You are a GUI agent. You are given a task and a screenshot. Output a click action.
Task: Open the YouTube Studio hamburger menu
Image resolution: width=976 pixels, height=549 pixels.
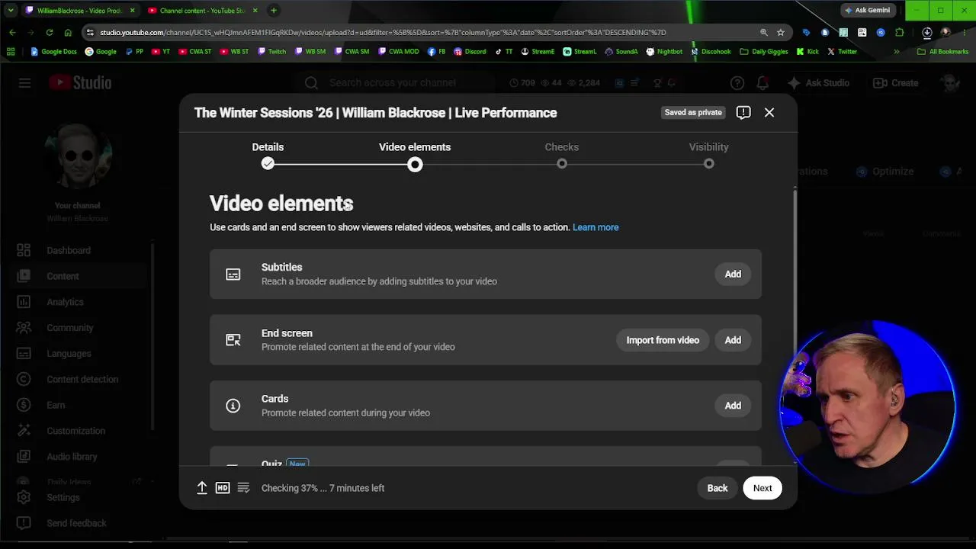pyautogui.click(x=24, y=83)
